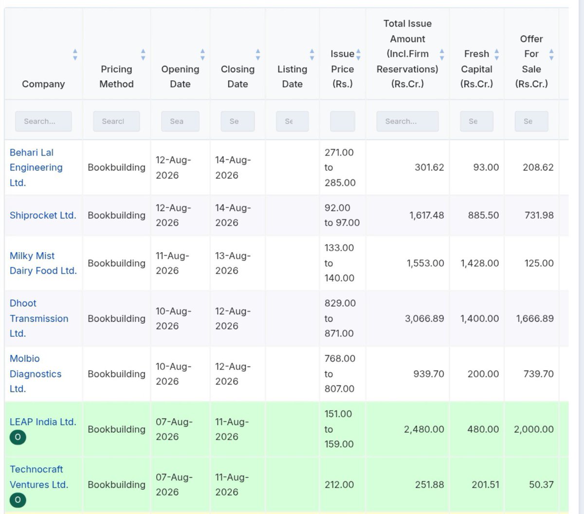This screenshot has height=514, width=584.
Task: Select LEAP India issue price 151.00 to 159.00
Action: [x=339, y=429]
